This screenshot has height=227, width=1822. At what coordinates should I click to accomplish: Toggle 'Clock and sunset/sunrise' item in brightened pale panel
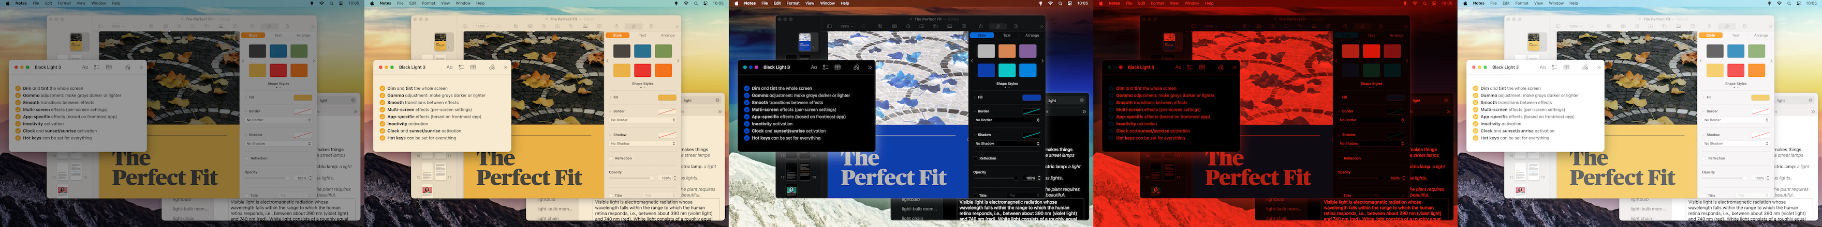click(1475, 131)
